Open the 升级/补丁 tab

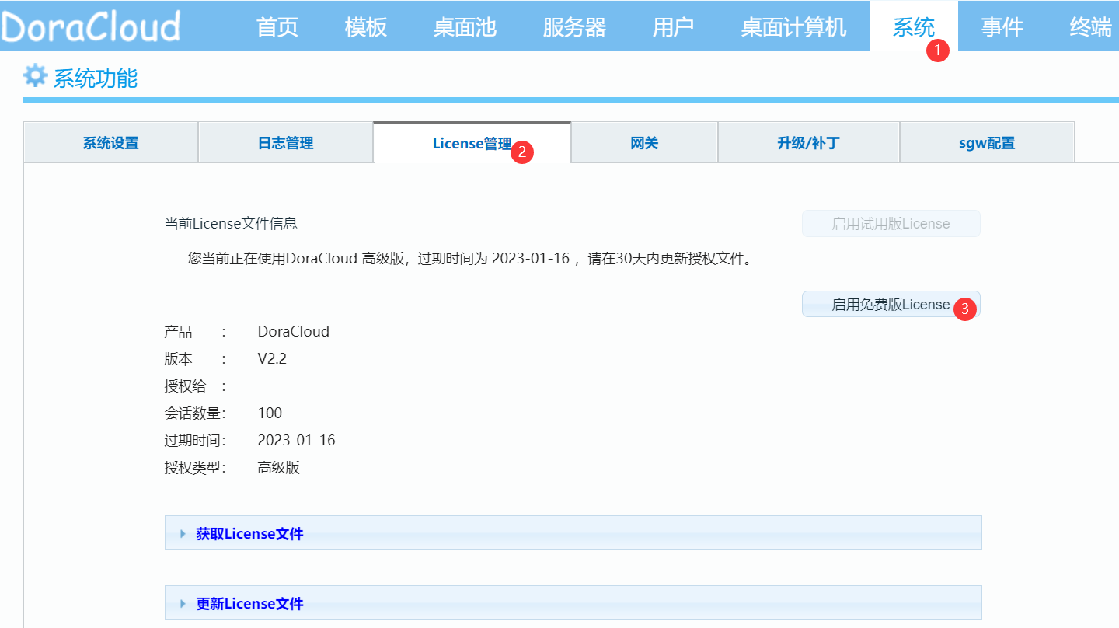[x=808, y=141]
